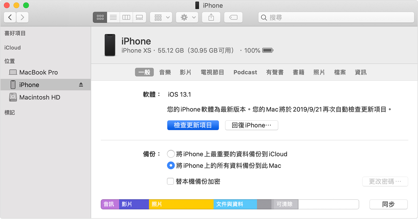
Task: Select backup all data to this Mac
Action: pos(171,166)
